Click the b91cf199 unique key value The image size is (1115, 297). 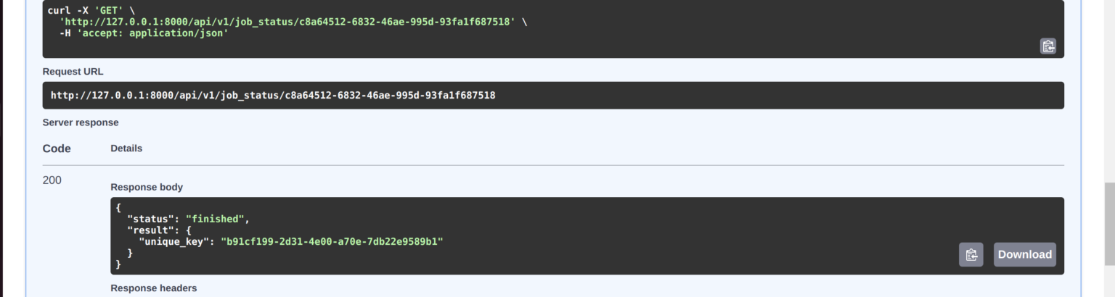point(332,241)
